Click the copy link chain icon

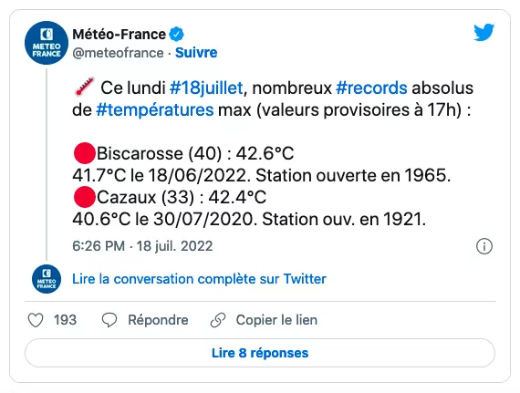click(218, 320)
